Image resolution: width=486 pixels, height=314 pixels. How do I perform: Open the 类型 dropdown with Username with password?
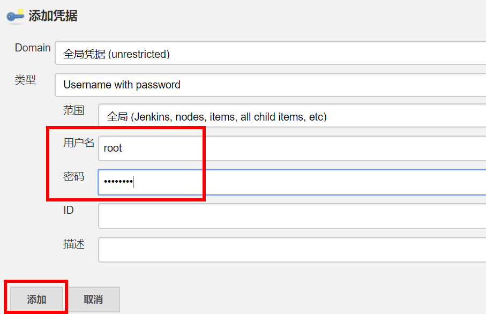[270, 85]
